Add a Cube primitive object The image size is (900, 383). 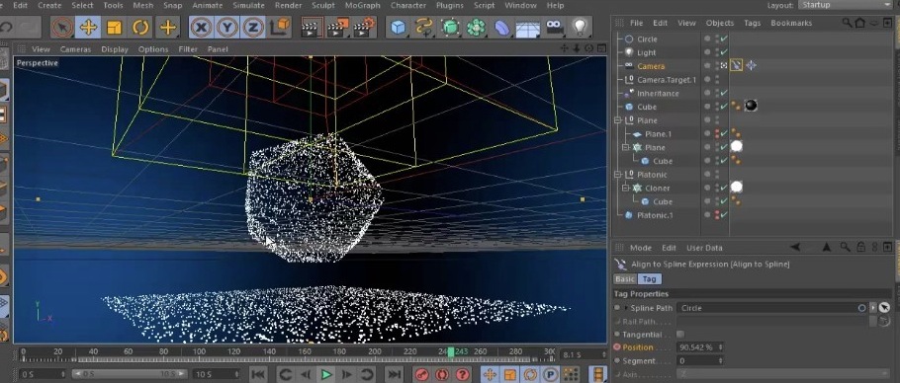pyautogui.click(x=399, y=27)
